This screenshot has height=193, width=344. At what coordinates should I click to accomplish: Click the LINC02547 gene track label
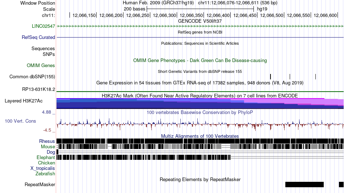[43, 26]
